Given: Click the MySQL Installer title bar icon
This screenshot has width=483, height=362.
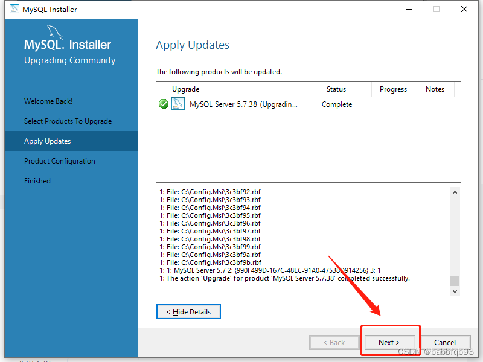Looking at the screenshot, I should pos(14,9).
